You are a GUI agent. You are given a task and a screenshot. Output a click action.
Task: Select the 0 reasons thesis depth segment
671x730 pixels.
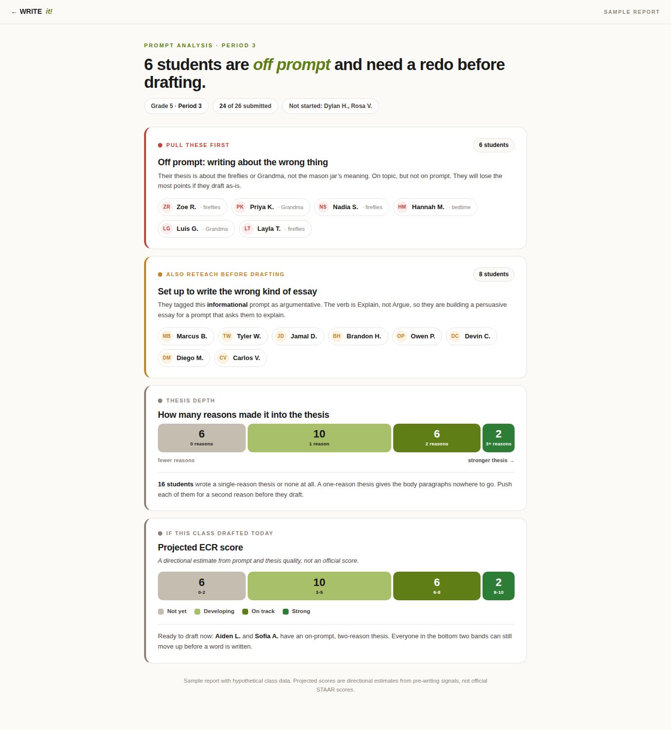[x=202, y=438]
